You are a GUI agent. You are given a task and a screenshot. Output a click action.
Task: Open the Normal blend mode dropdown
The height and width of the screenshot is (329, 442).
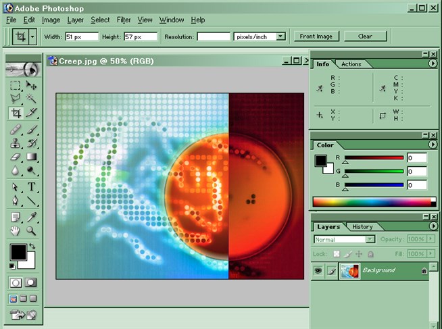(370, 239)
